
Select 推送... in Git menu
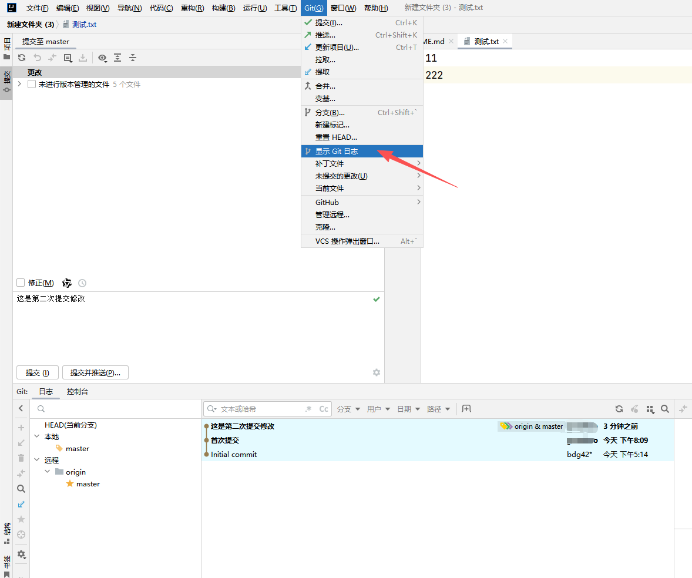point(362,35)
